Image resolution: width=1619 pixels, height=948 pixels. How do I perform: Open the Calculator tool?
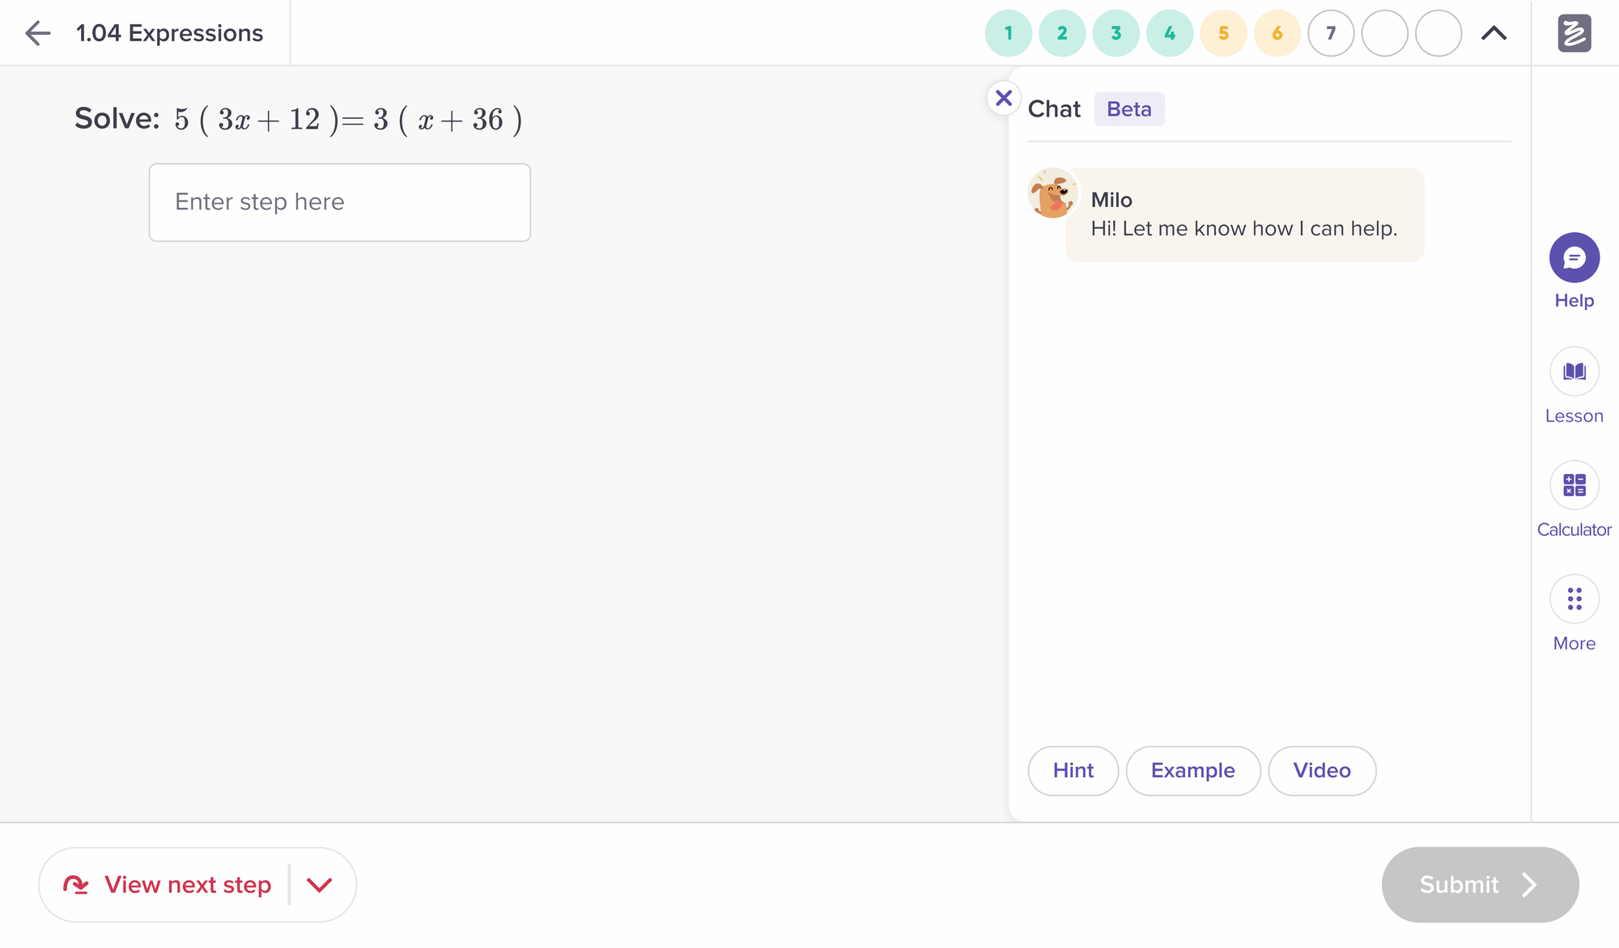pos(1574,485)
